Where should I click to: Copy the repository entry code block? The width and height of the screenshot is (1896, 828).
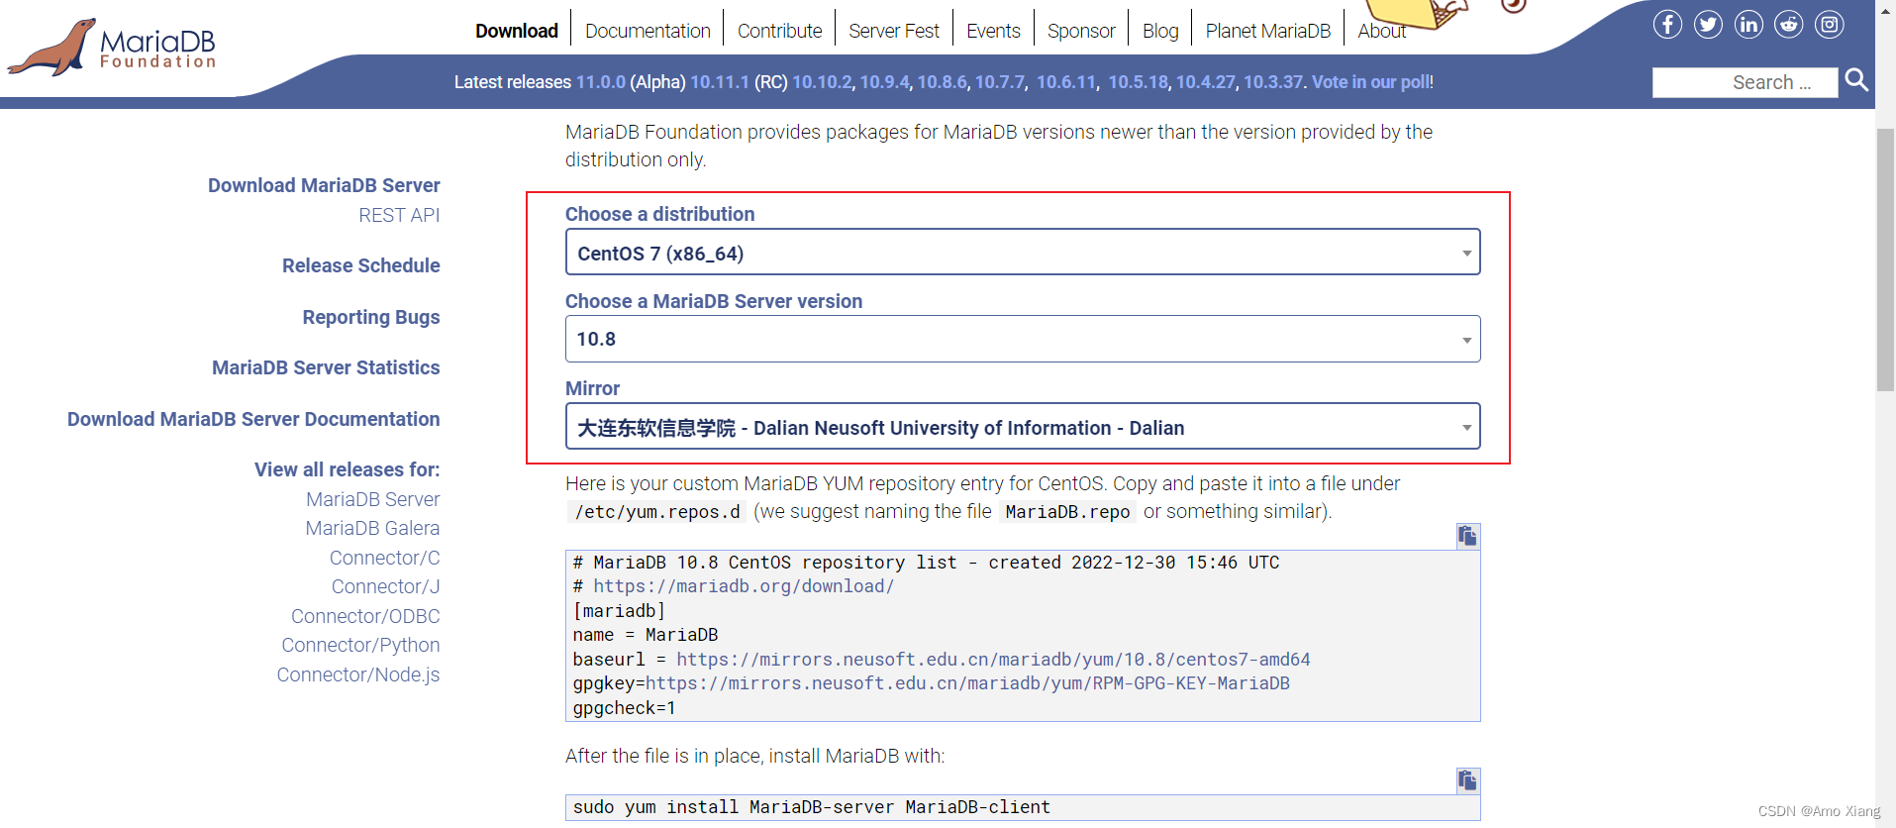(1467, 536)
